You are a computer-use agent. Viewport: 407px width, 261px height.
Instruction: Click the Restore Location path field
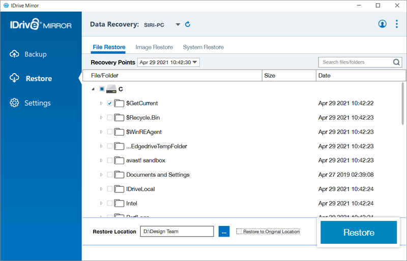(x=177, y=232)
